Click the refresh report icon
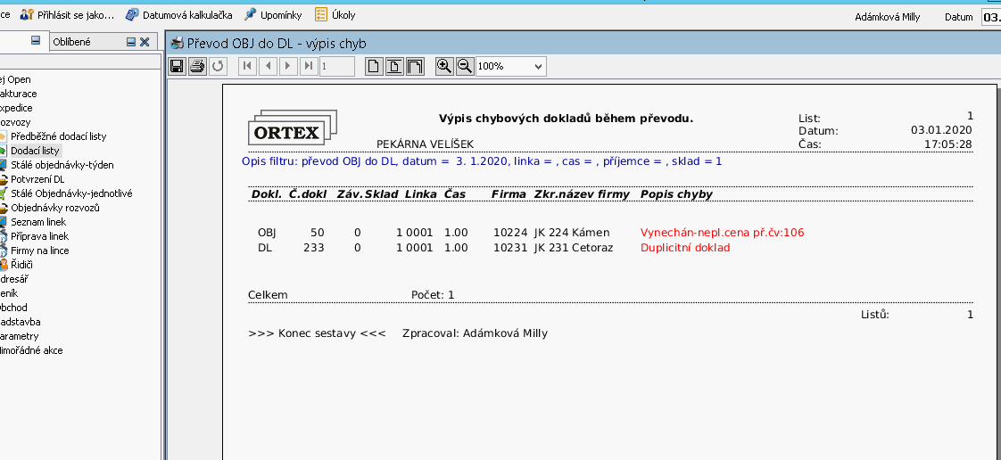Image resolution: width=1001 pixels, height=460 pixels. 218,66
